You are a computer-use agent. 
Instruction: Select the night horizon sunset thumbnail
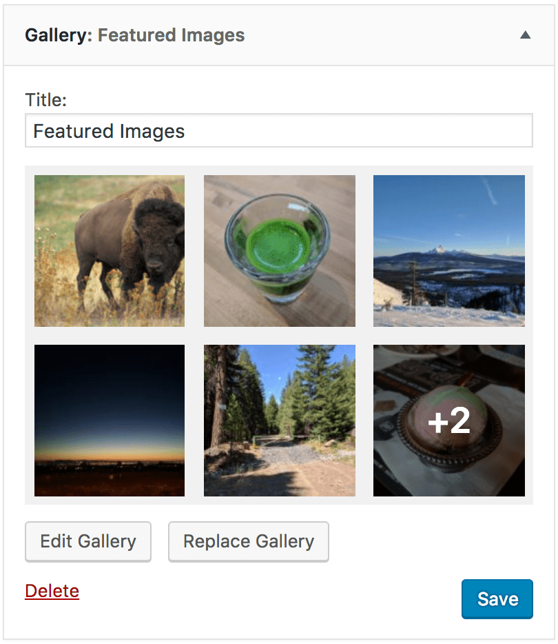110,421
